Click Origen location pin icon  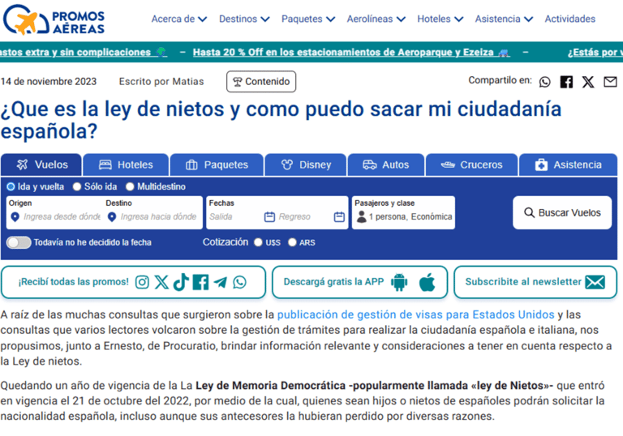click(15, 217)
